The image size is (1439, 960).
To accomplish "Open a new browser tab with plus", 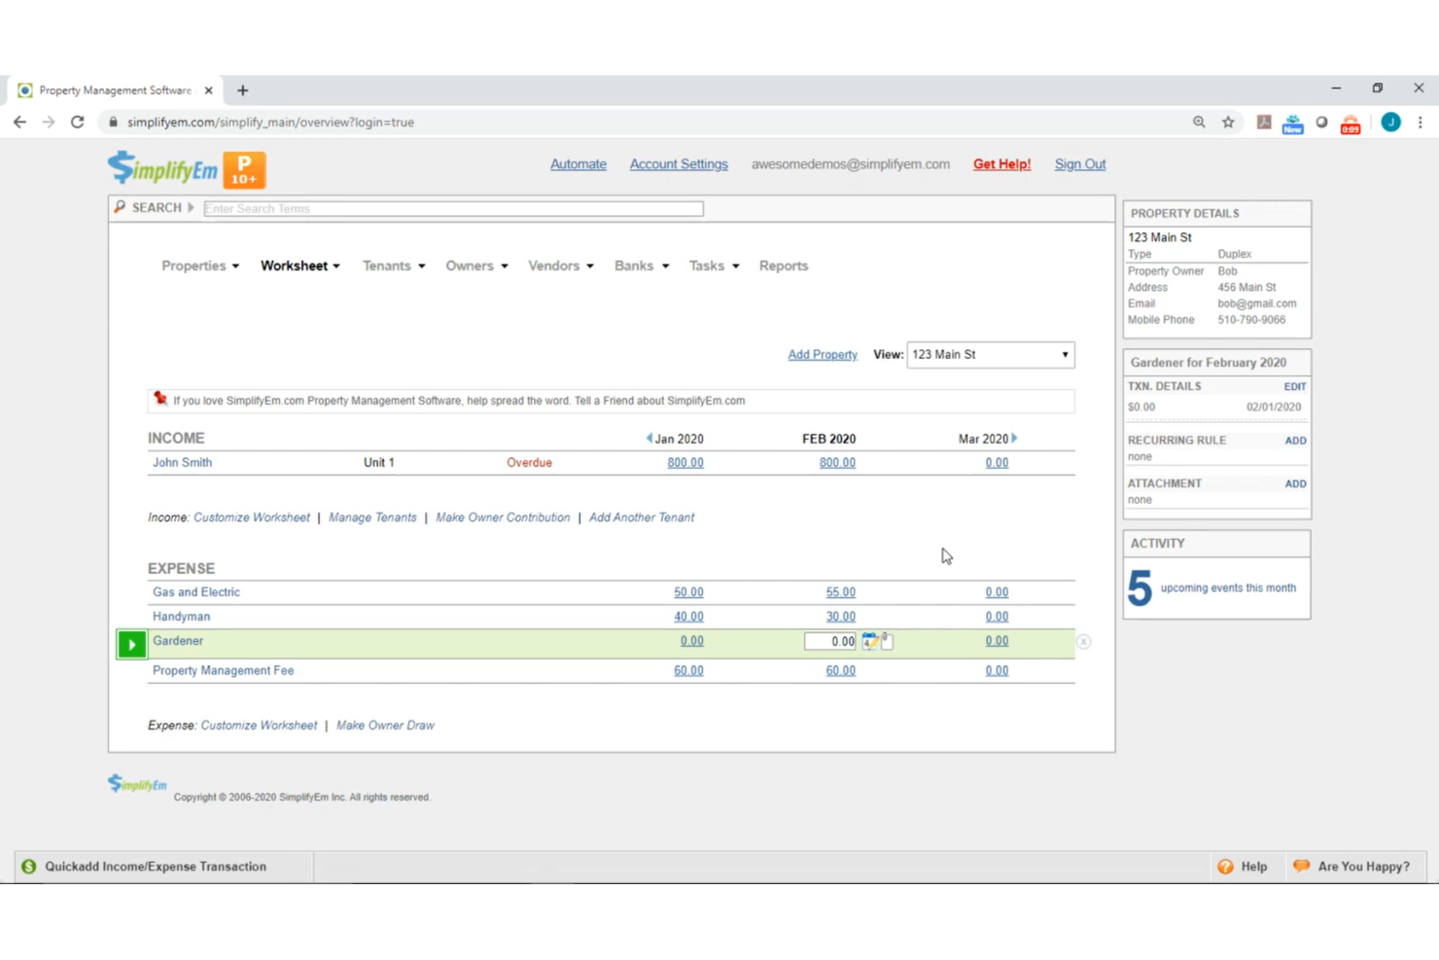I will click(x=243, y=90).
